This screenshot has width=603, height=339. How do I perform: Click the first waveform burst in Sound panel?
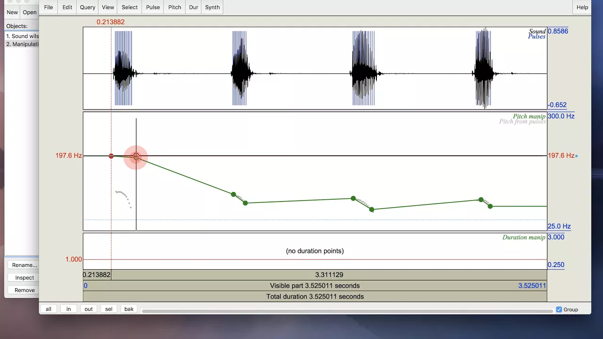(x=123, y=73)
